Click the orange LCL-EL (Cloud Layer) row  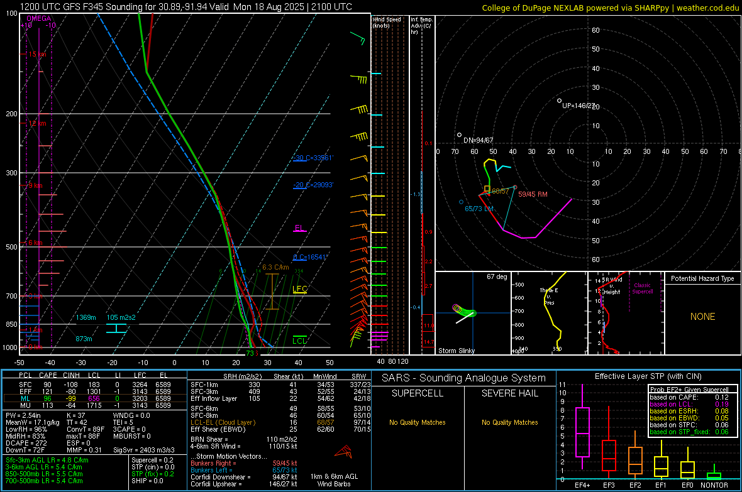point(279,422)
